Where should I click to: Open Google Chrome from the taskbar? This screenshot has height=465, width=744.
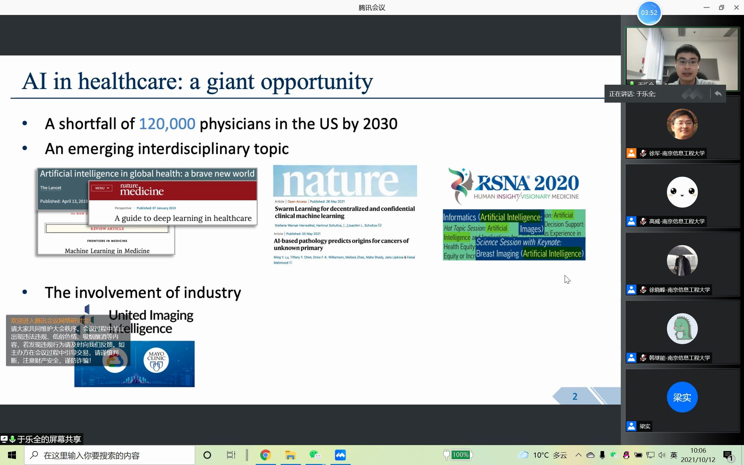[265, 455]
